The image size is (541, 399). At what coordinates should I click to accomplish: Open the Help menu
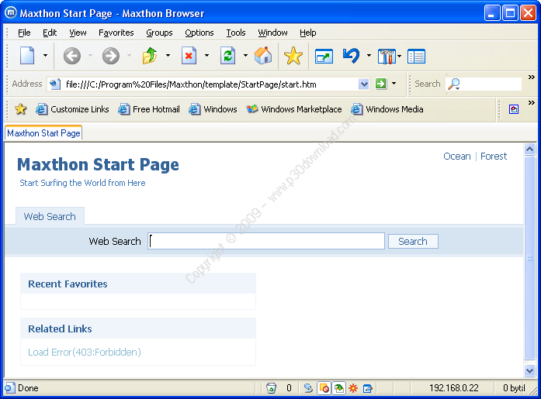[308, 33]
